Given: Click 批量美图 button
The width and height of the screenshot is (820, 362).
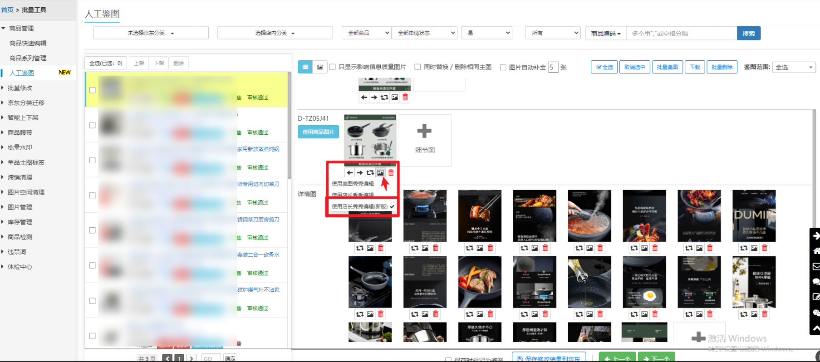Looking at the screenshot, I should tap(667, 67).
